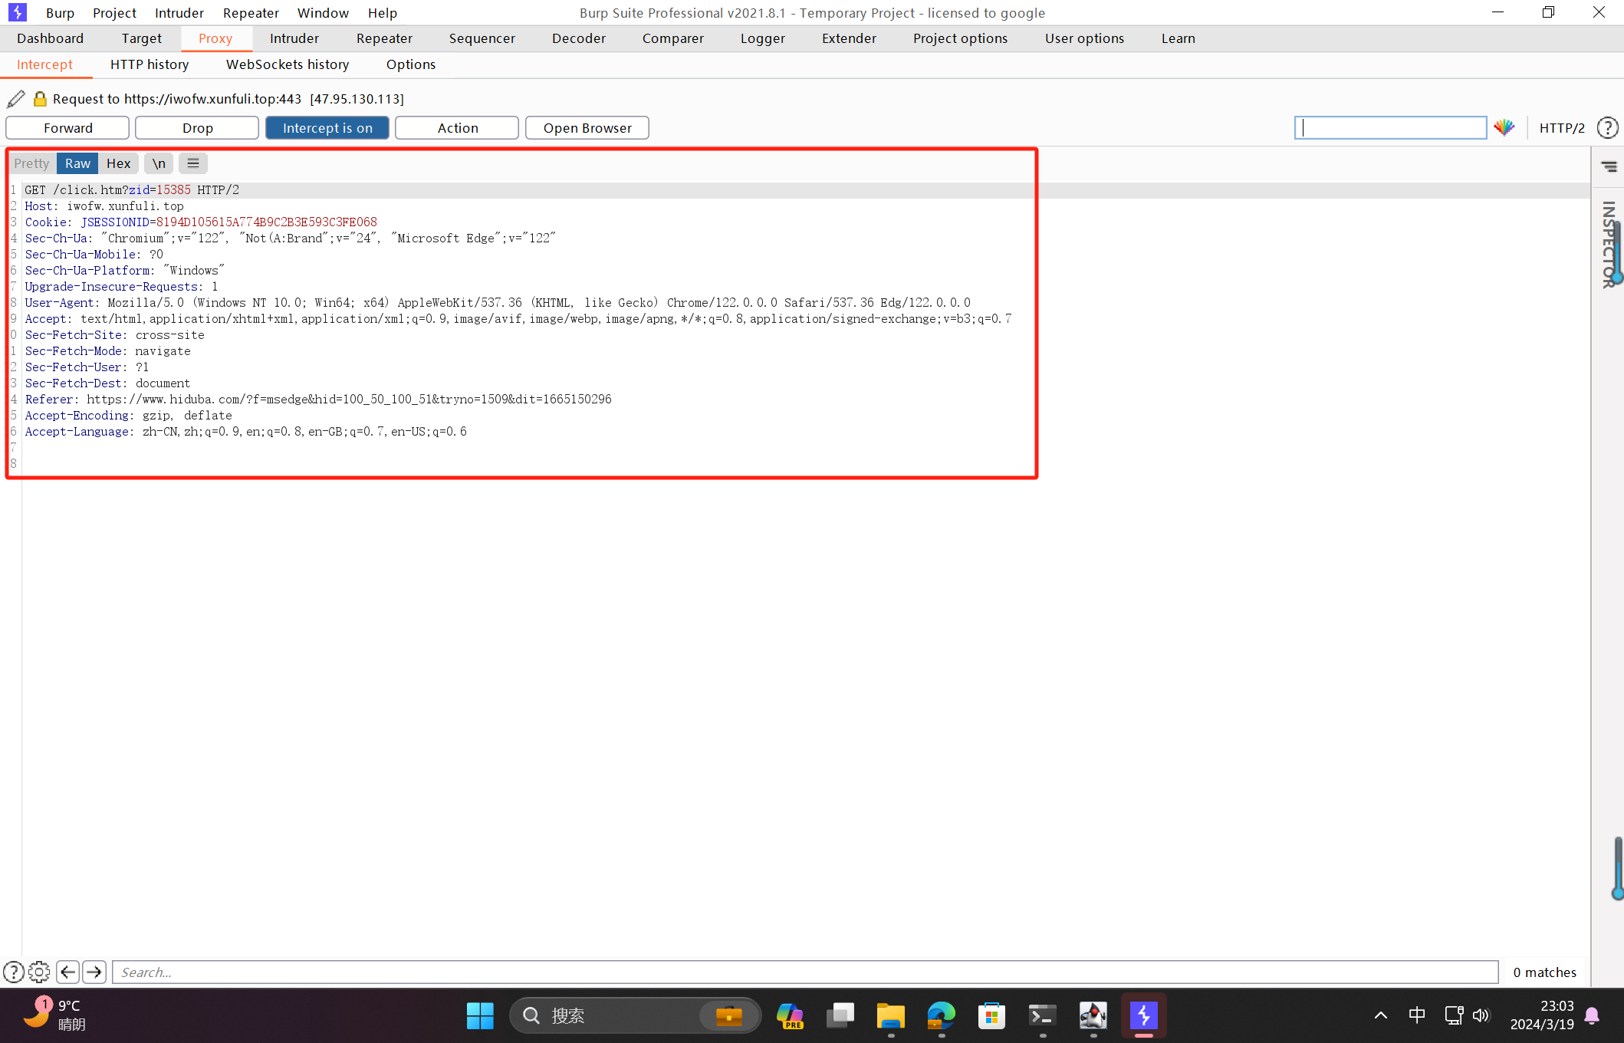The height and width of the screenshot is (1043, 1624).
Task: Click the colorful highlight picker icon
Action: coord(1504,128)
